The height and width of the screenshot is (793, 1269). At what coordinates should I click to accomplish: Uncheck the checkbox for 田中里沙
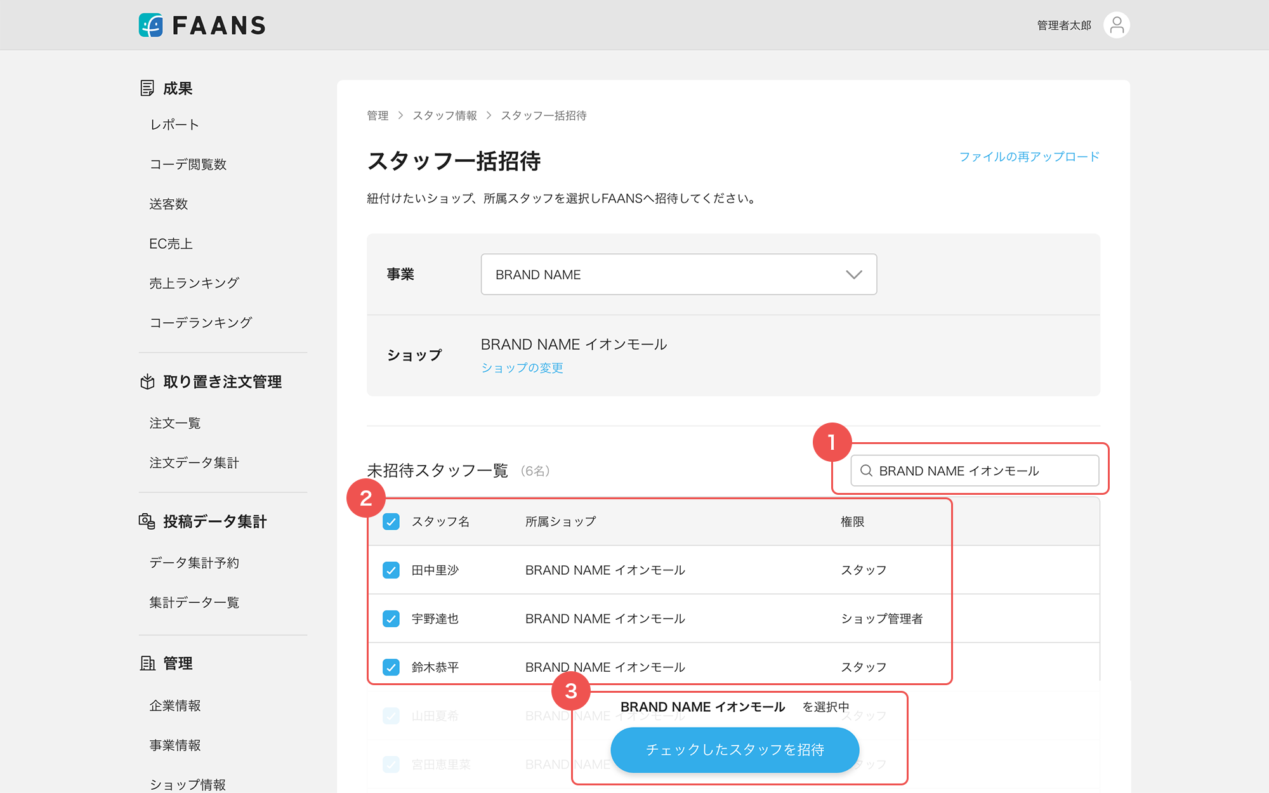click(x=391, y=570)
